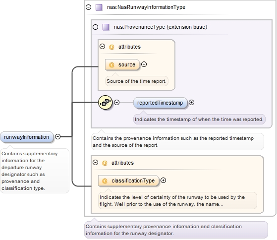Viewport: 277px width, 240px height.
Task: Click the purple square ProvenanceType icon
Action: pos(106,27)
